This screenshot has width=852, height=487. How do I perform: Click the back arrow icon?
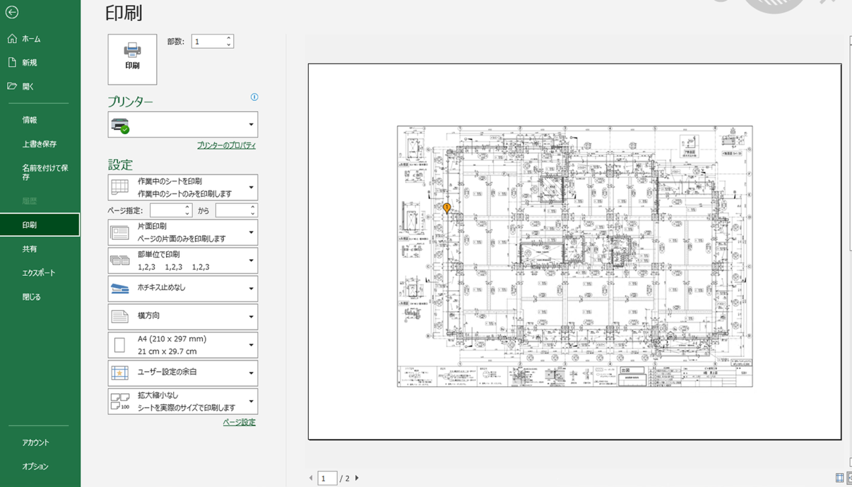pos(11,13)
